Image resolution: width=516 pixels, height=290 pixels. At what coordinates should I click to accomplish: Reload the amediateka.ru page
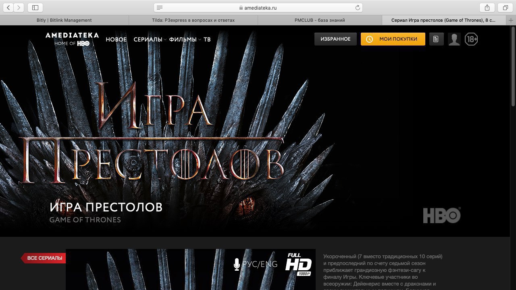pos(357,8)
